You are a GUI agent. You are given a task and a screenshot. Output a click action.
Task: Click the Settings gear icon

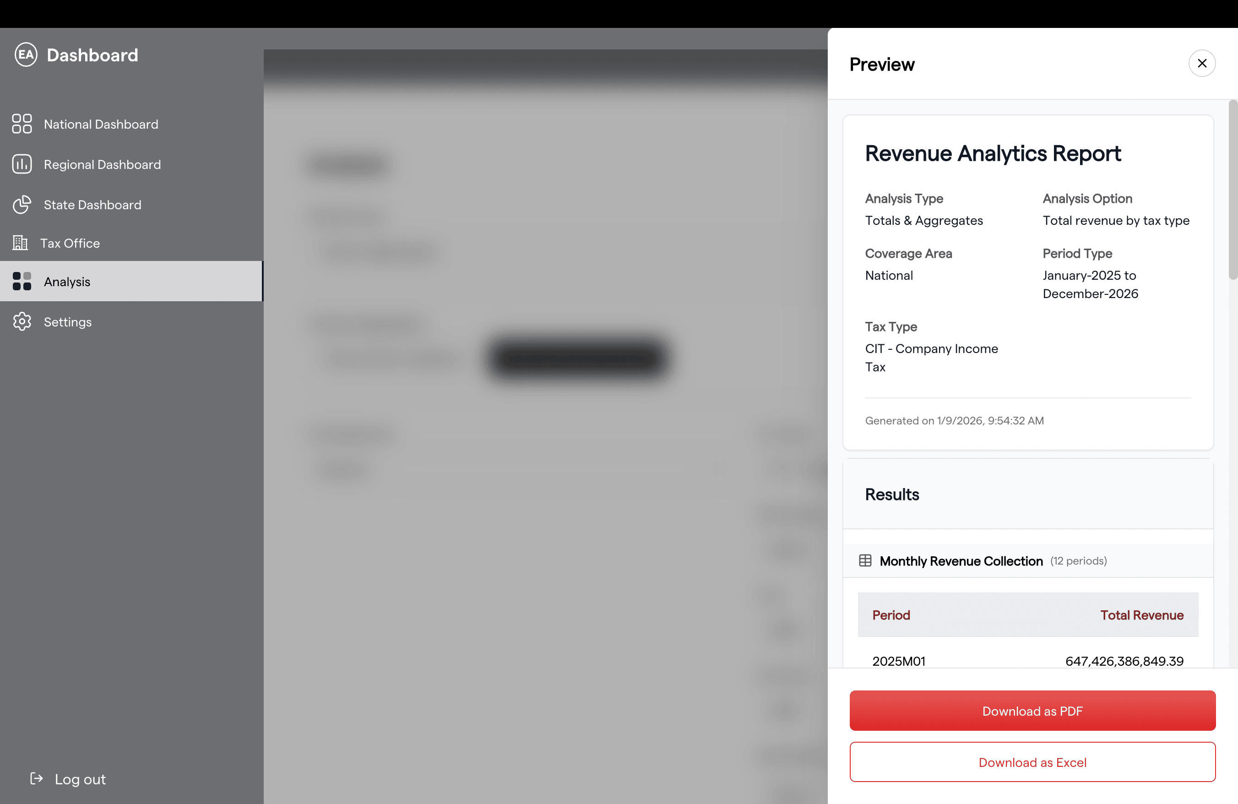point(22,321)
